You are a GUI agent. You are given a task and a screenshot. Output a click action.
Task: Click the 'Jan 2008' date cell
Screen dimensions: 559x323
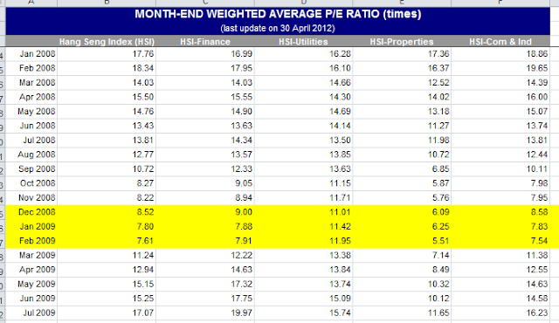click(x=31, y=54)
